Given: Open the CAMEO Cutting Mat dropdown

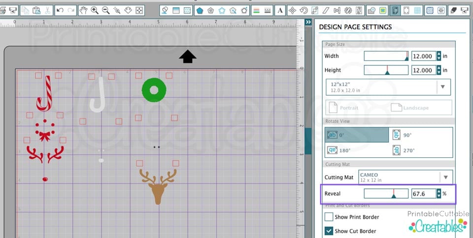Looking at the screenshot, I should [405, 177].
